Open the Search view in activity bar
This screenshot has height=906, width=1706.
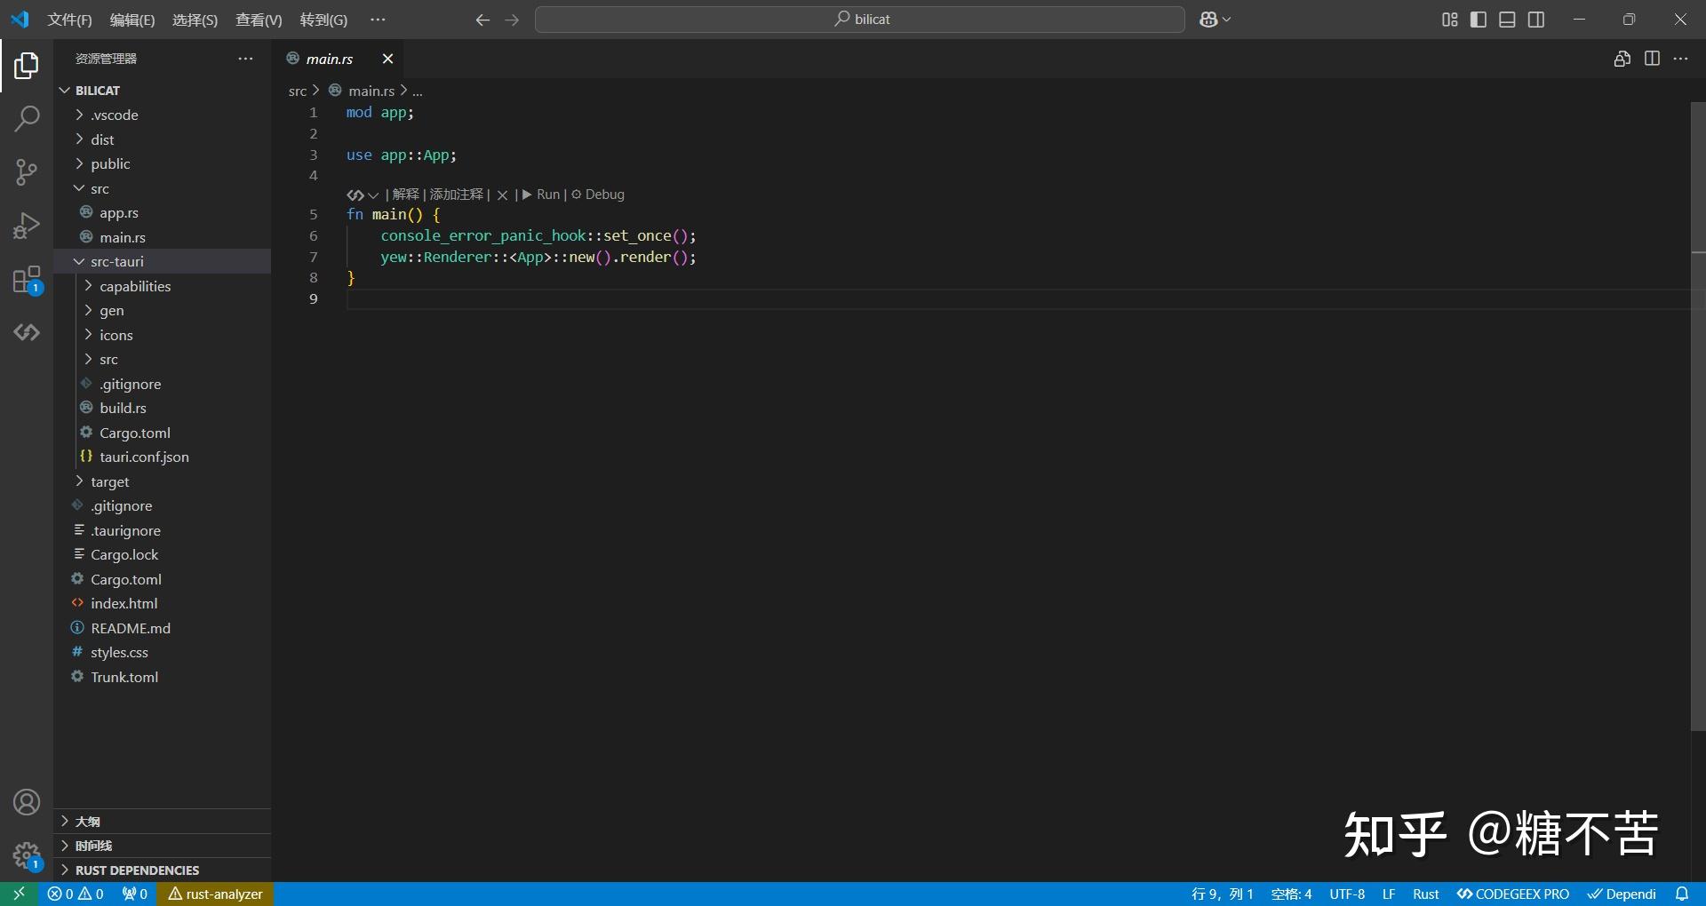coord(27,118)
